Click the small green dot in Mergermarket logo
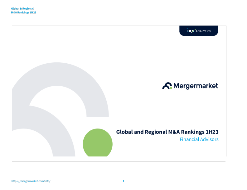247x190 pixels. 170,88
